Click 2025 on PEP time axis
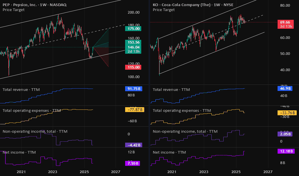 (84, 172)
